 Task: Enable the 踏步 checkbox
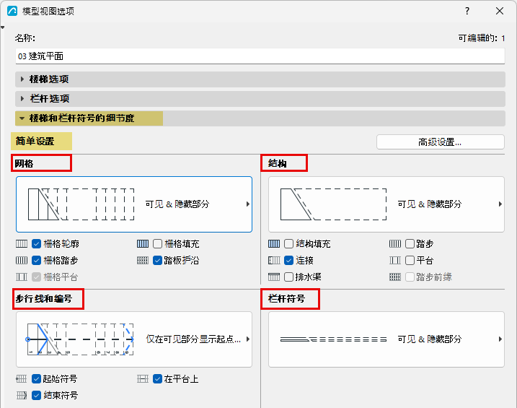click(410, 244)
